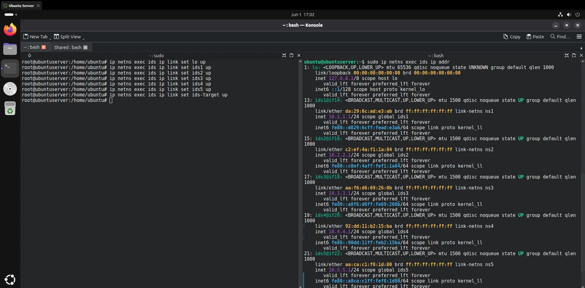Open the disc media icon in dock

(10, 89)
